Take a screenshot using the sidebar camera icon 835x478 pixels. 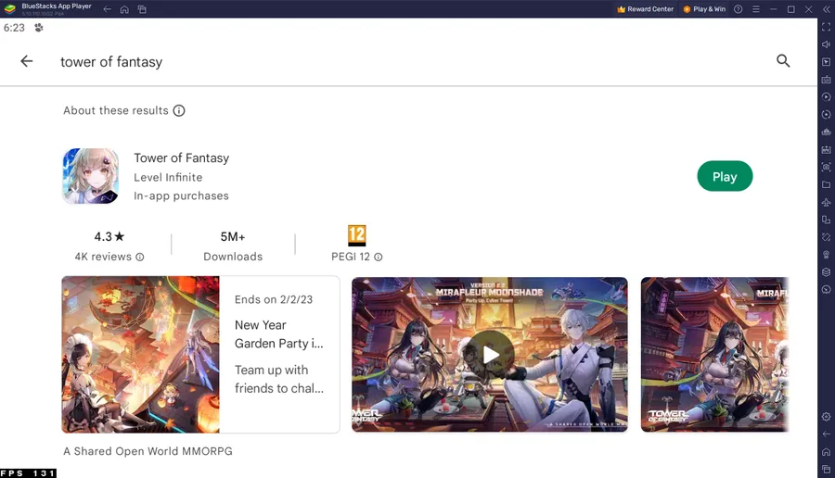826,167
